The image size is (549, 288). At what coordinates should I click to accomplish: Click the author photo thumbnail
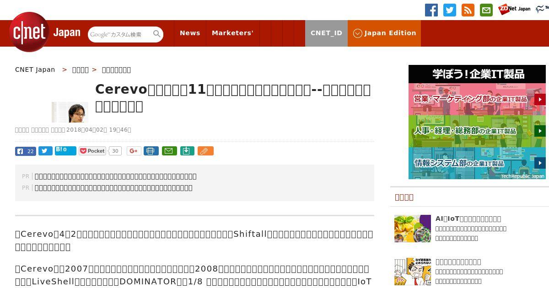[x=70, y=112]
